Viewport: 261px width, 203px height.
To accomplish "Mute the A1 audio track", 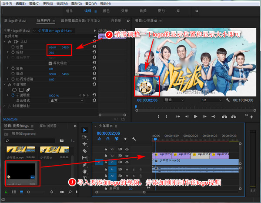I will click(x=127, y=170).
